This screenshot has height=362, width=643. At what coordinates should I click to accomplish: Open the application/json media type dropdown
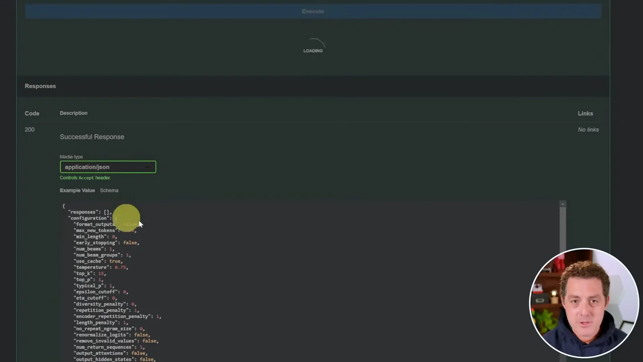108,167
